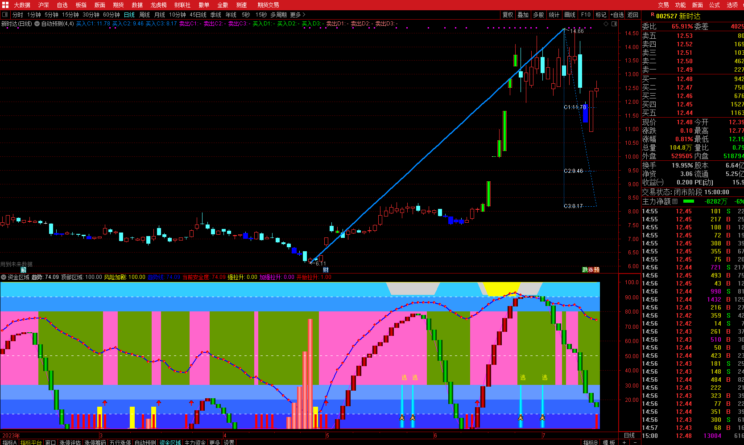The width and height of the screenshot is (744, 445).
Task: Select the 涨停评估 indicator tab
Action: coord(70,442)
